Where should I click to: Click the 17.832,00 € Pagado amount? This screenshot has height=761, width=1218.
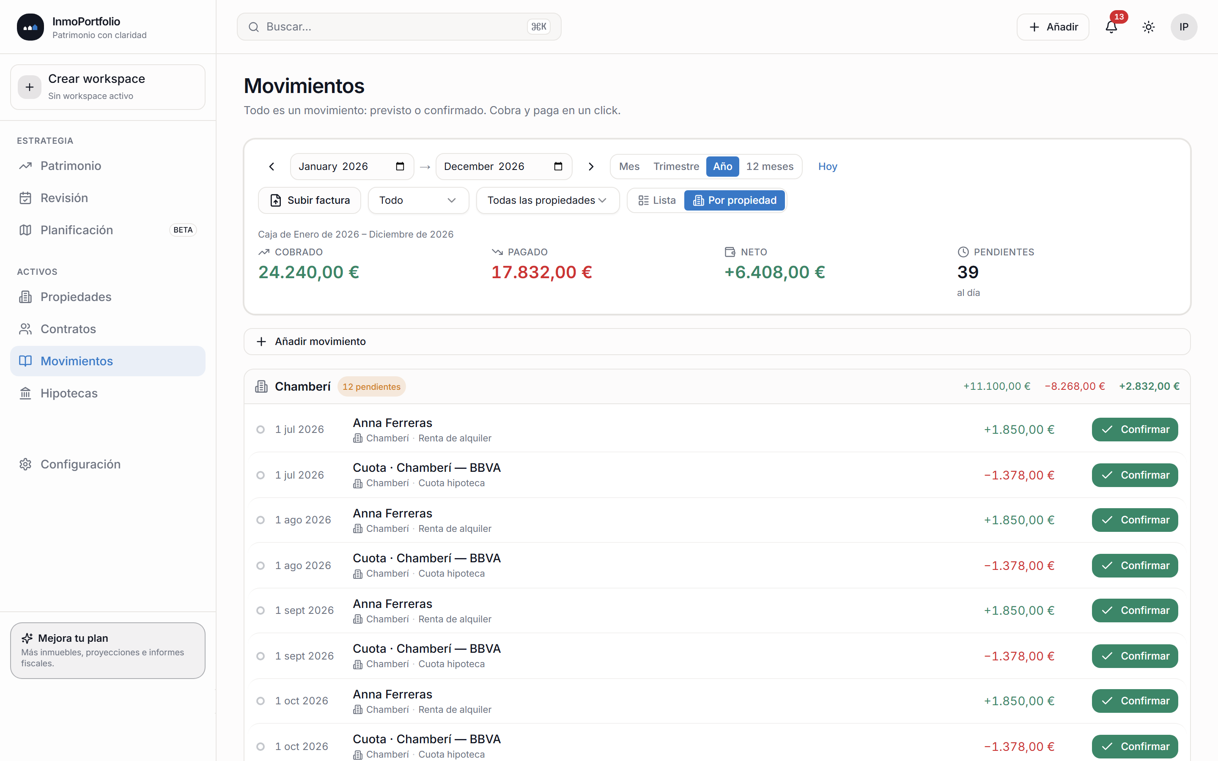click(x=542, y=272)
